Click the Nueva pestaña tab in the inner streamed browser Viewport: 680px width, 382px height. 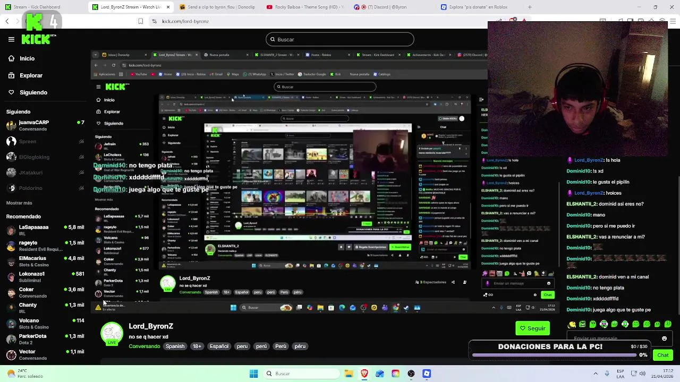pos(219,55)
